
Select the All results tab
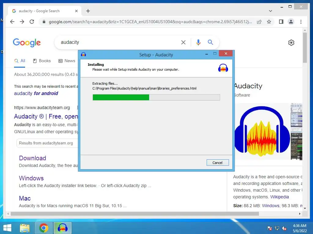20,61
